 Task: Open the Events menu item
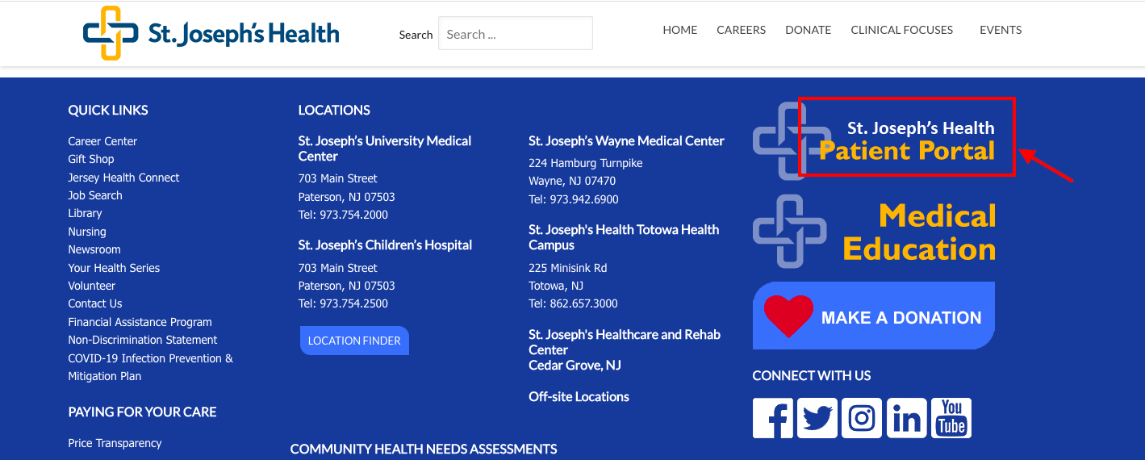coord(1001,30)
